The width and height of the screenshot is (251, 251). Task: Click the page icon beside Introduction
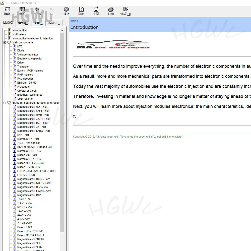coord(10,30)
